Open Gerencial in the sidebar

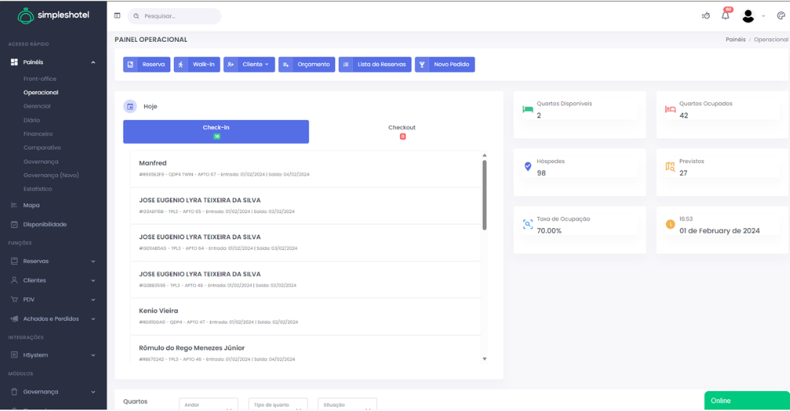[x=37, y=107]
